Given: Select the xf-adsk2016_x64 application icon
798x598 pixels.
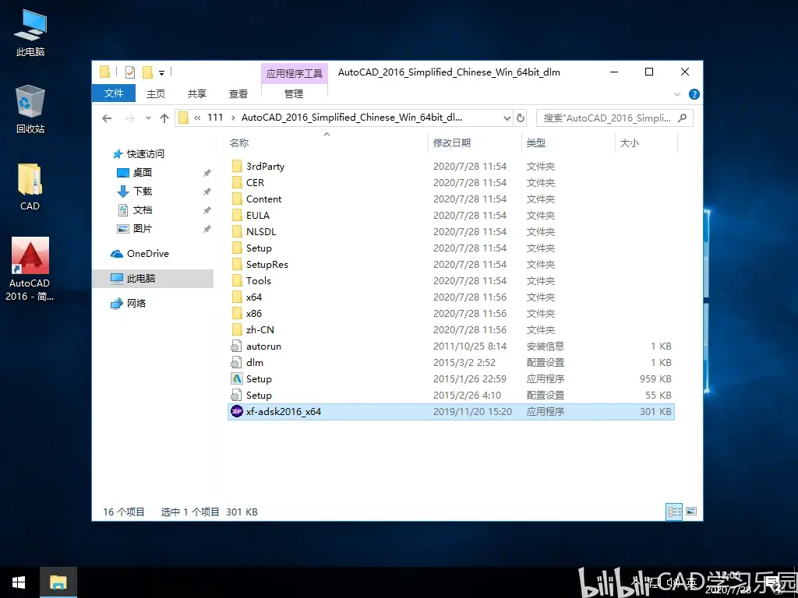Looking at the screenshot, I should coord(237,411).
